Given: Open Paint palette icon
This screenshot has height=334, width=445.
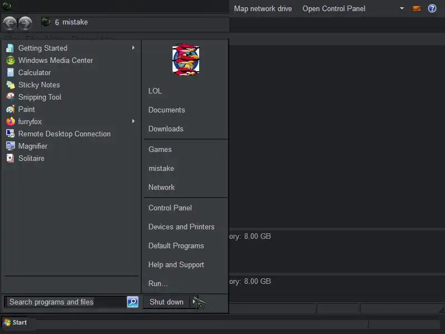Looking at the screenshot, I should (10, 109).
